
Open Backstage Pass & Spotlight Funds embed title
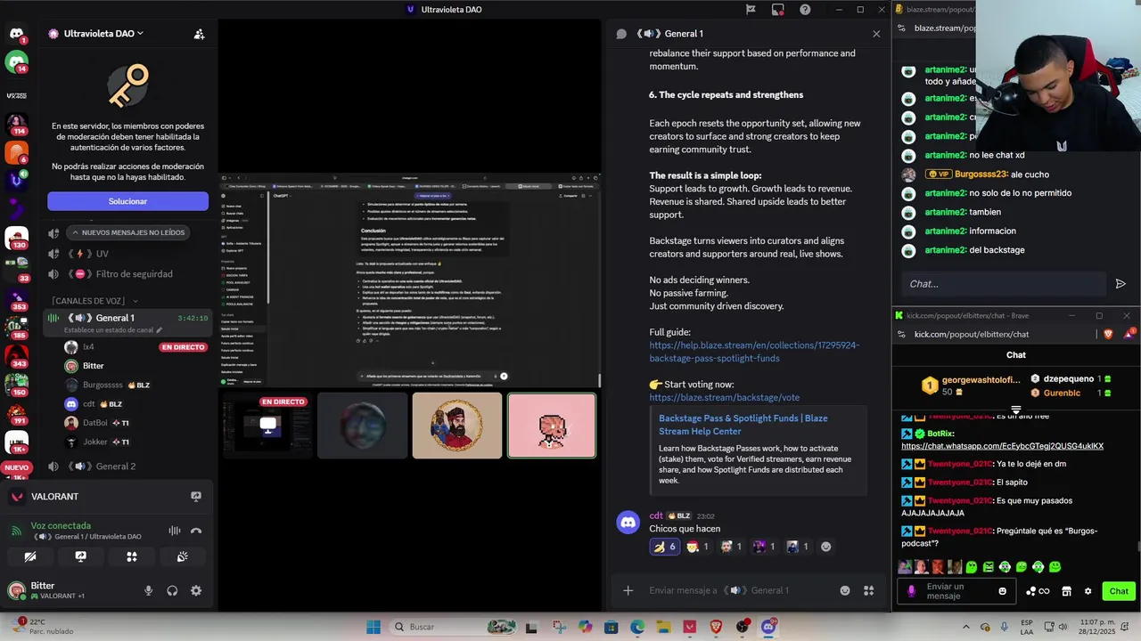click(x=743, y=425)
